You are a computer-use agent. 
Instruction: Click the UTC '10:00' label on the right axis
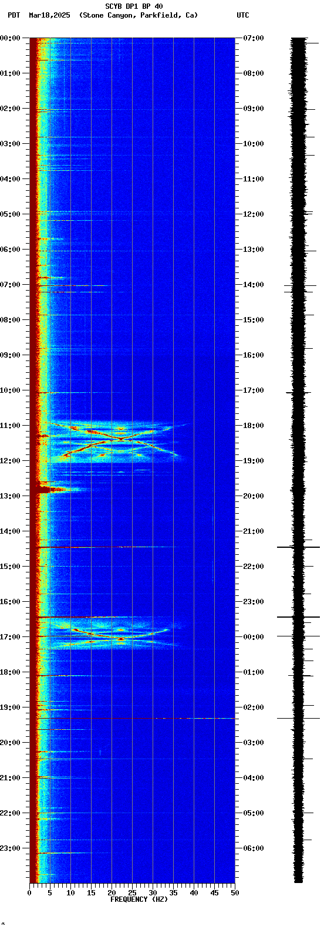[x=253, y=144]
